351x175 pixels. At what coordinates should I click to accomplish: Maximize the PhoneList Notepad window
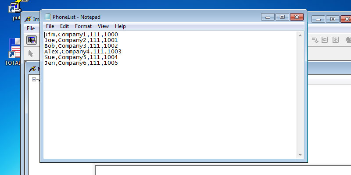click(282, 17)
